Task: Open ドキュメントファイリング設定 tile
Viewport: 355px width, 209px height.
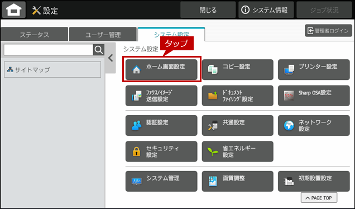Action: tap(237, 96)
